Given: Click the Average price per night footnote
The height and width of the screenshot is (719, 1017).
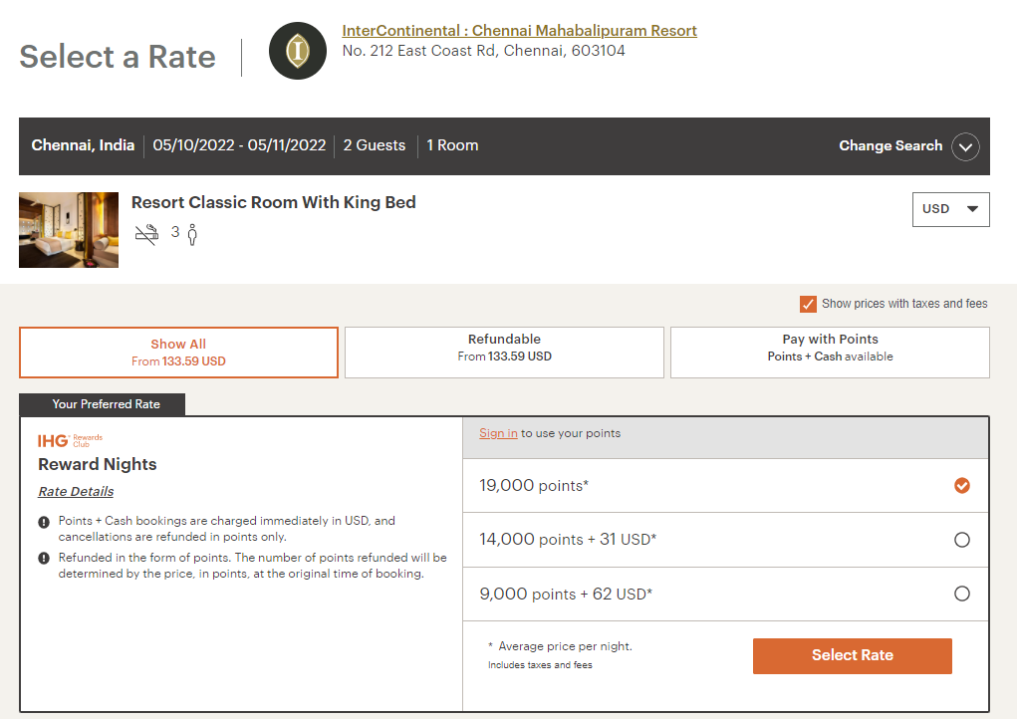Looking at the screenshot, I should point(561,646).
